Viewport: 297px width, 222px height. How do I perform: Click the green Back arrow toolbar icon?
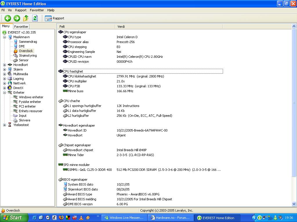pos(8,18)
